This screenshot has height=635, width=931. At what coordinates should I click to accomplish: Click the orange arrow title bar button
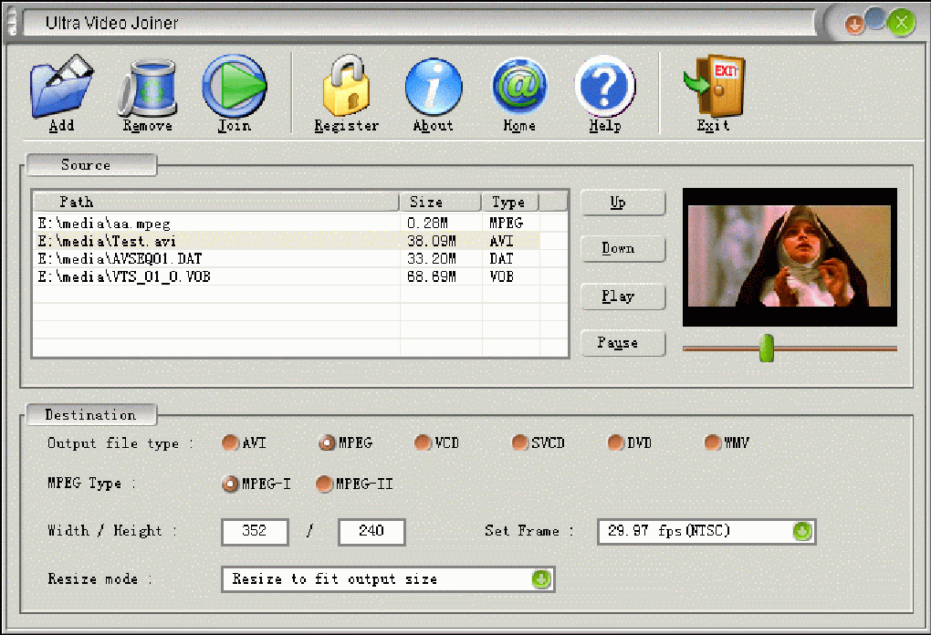(854, 25)
